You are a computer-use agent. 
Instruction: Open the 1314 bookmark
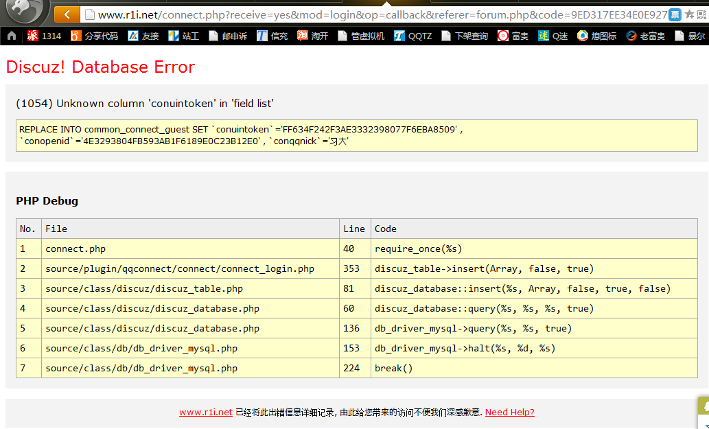click(x=45, y=36)
